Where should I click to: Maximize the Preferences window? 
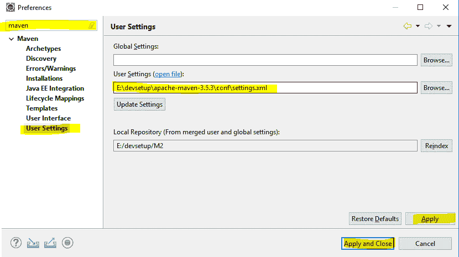pos(420,8)
